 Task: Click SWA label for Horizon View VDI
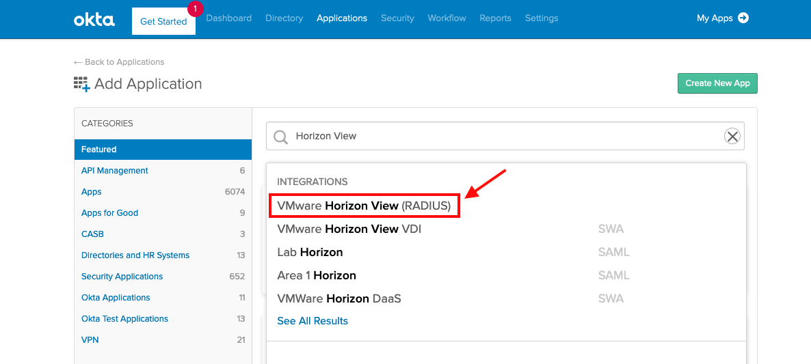611,229
